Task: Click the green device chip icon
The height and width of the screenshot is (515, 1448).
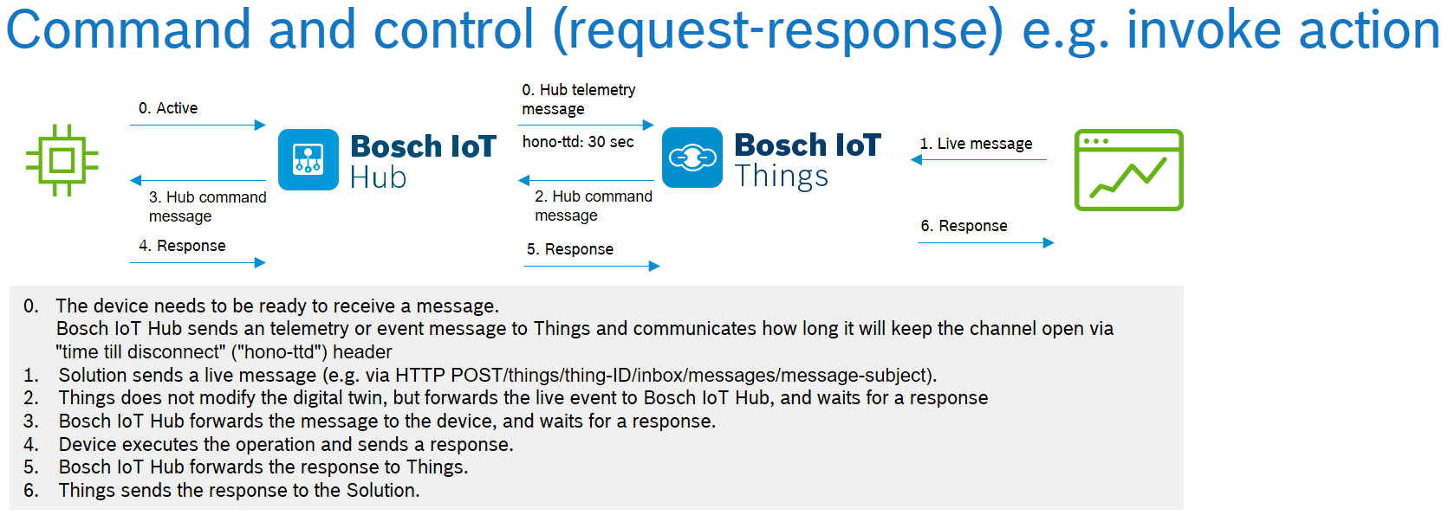Action: click(x=62, y=160)
